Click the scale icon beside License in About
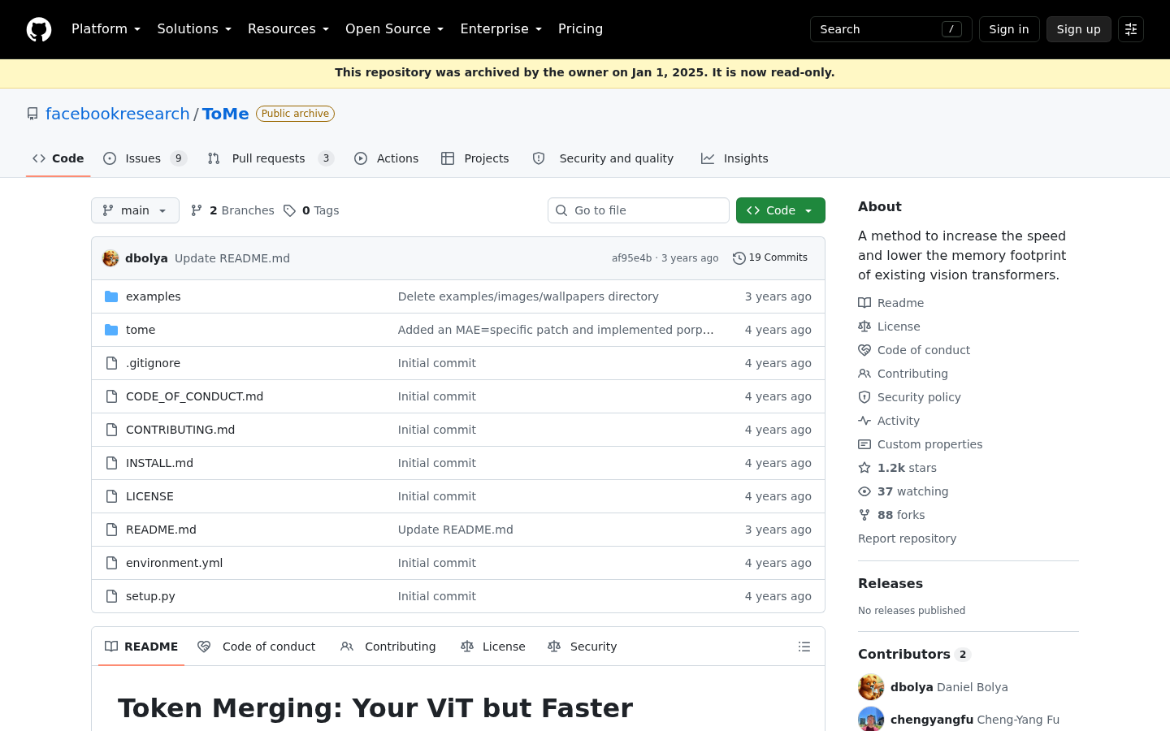The image size is (1170, 731). coord(864,327)
